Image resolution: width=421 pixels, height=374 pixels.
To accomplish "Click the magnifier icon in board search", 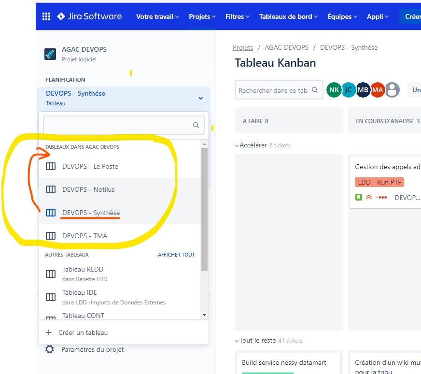I will 315,90.
